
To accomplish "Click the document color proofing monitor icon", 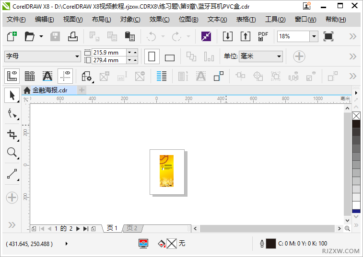I will point(143,244).
